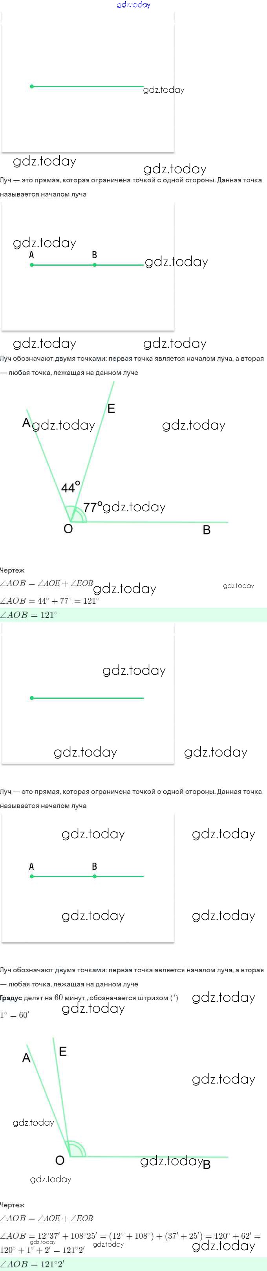Select highlighted answer ∠AOB = 121°2′
The height and width of the screenshot is (1271, 267).
(x=32, y=1264)
